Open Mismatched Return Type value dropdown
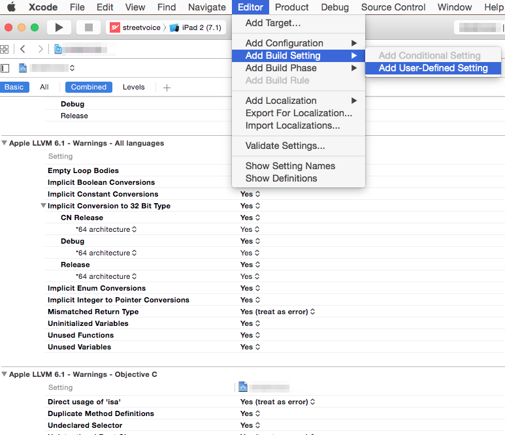The width and height of the screenshot is (505, 435). [278, 312]
